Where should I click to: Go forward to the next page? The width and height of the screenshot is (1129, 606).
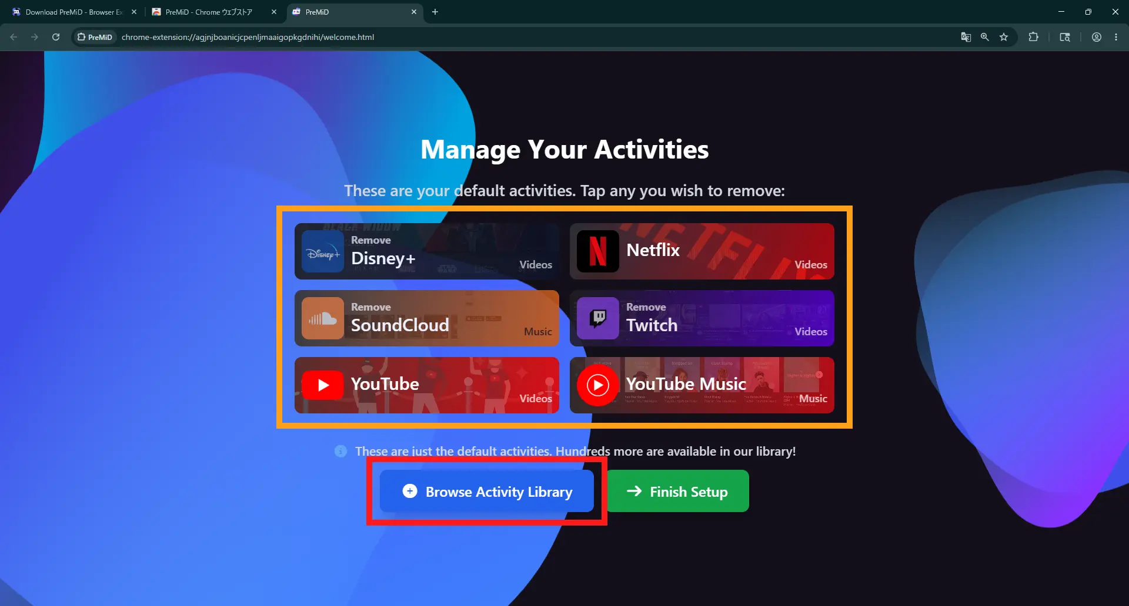35,37
